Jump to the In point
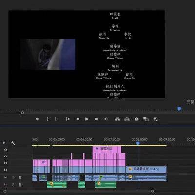Viewport: 195px width, 195px height. click(68, 119)
